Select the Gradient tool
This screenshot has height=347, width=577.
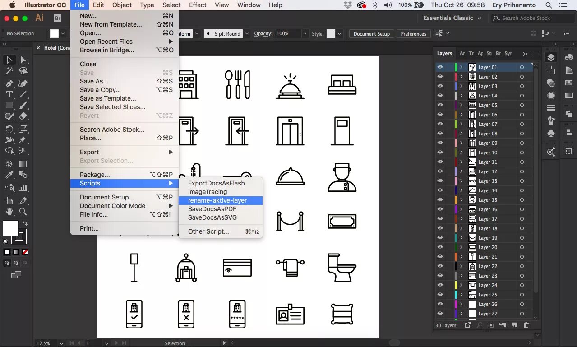pos(23,164)
